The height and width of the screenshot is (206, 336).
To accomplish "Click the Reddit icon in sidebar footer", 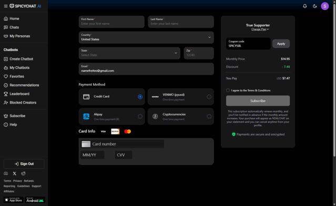I will pos(23,173).
